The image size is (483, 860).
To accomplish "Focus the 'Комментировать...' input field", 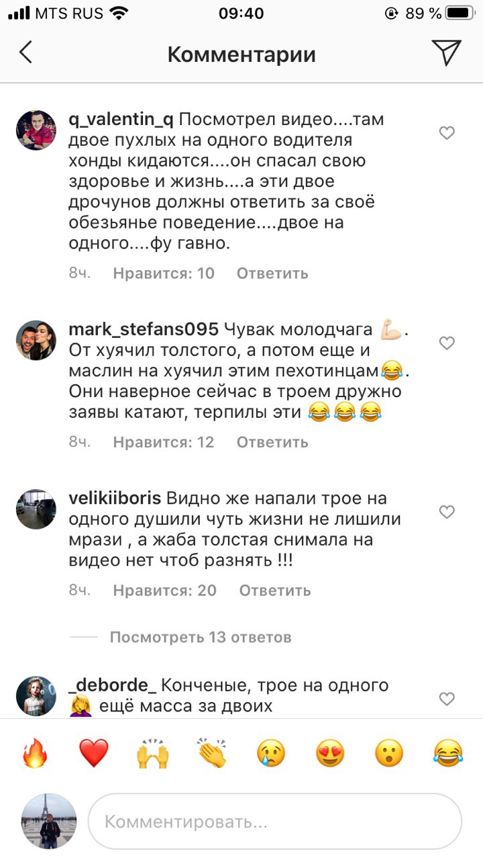I will coord(275,822).
